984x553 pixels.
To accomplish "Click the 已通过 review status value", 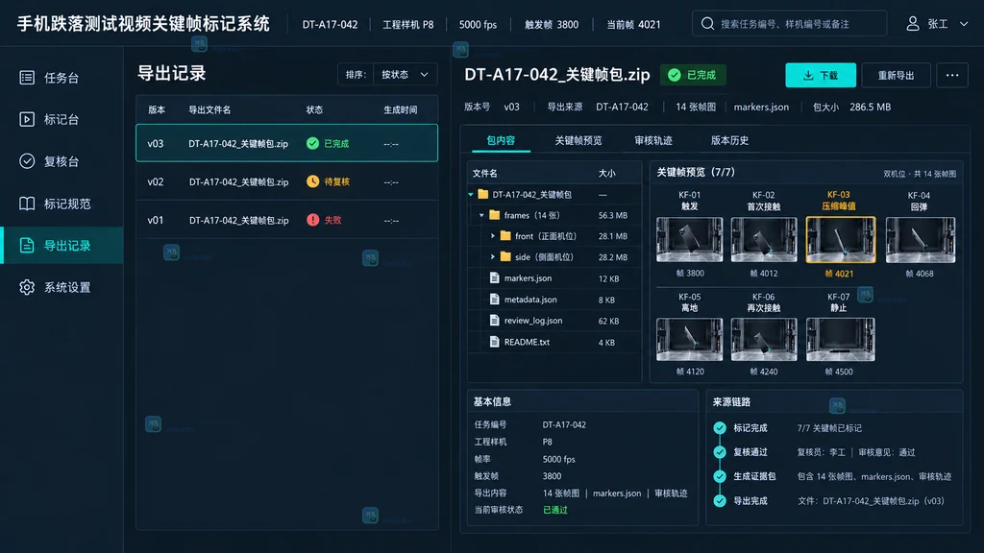I will (x=554, y=510).
